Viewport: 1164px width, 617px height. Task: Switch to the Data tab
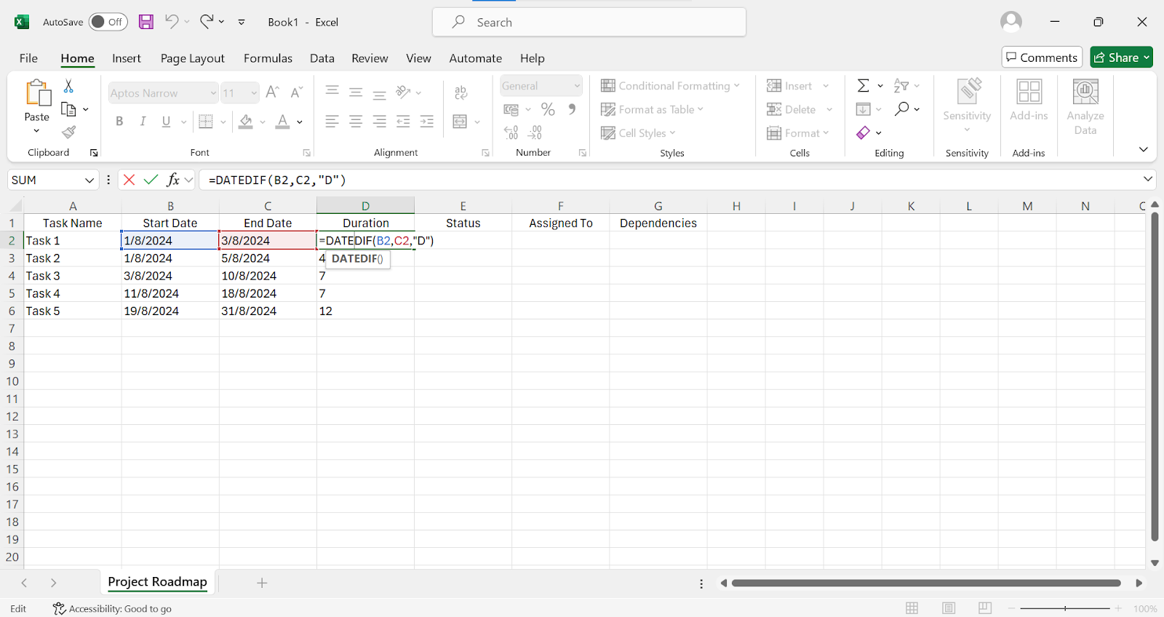(x=322, y=58)
